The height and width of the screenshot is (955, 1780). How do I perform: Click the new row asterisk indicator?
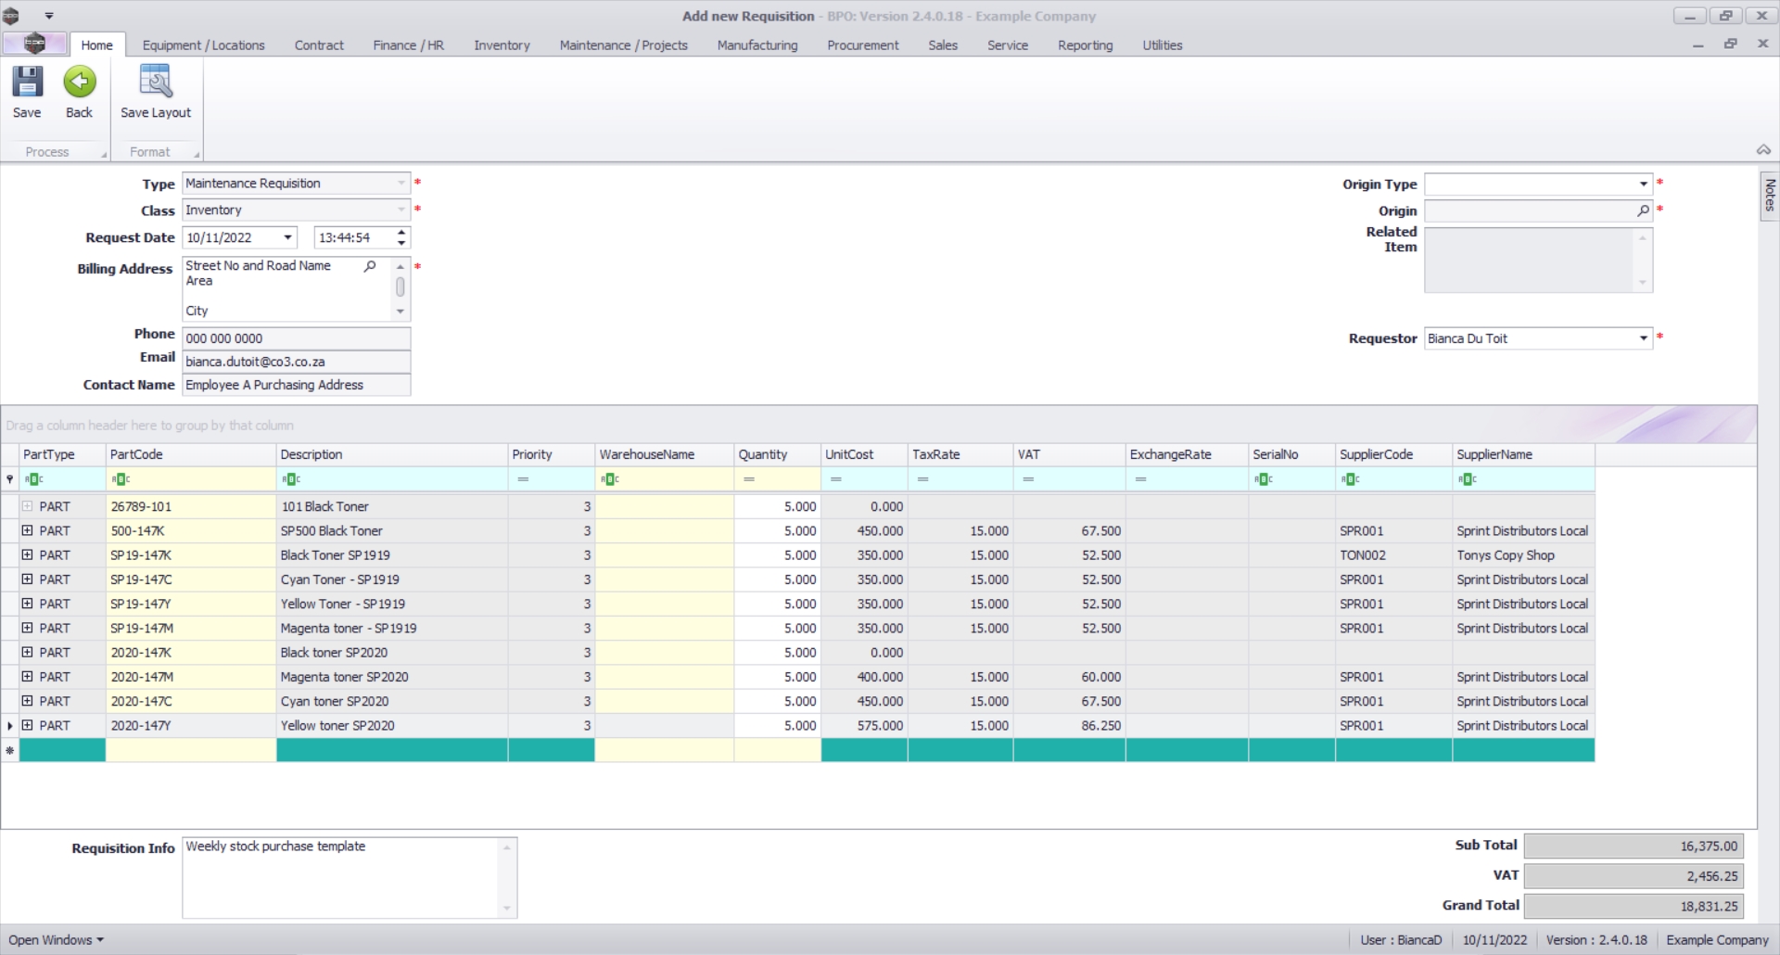[x=10, y=750]
